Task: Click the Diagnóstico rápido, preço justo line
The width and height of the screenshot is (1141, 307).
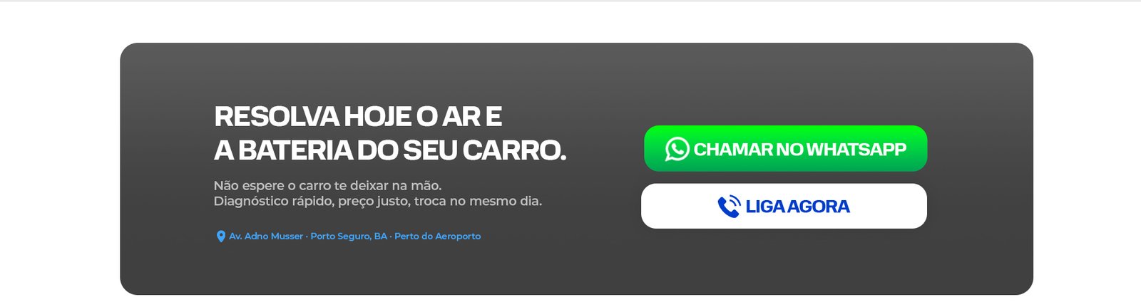Action: click(x=378, y=202)
